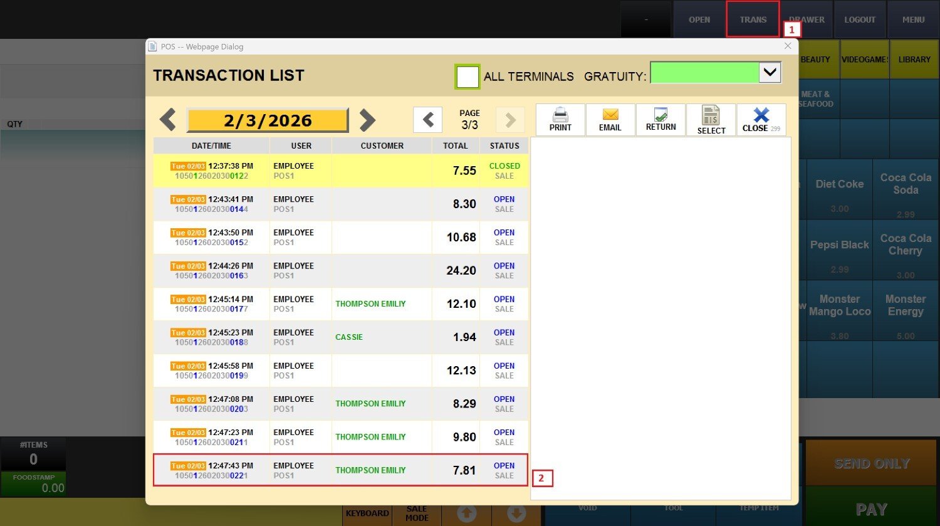The image size is (940, 526).
Task: Select the 7.81 THOMPSON EMILIY transaction
Action: (x=340, y=470)
